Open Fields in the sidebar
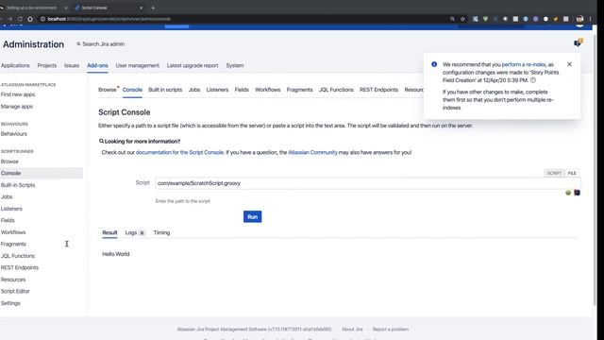This screenshot has height=340, width=604. point(8,220)
